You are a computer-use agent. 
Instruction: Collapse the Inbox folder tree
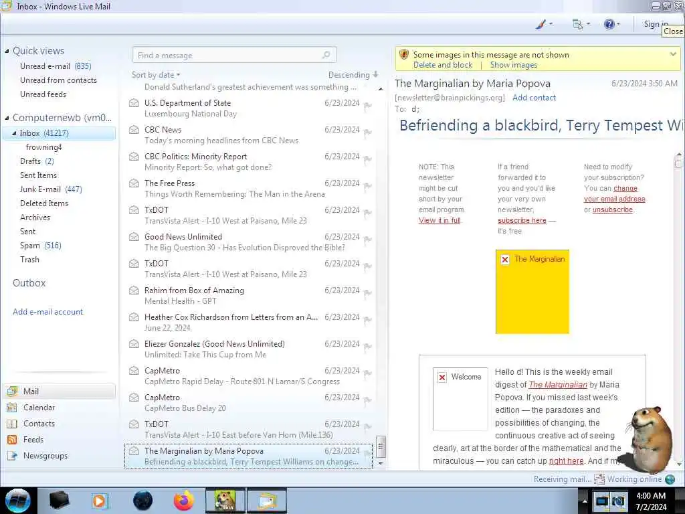pyautogui.click(x=14, y=133)
